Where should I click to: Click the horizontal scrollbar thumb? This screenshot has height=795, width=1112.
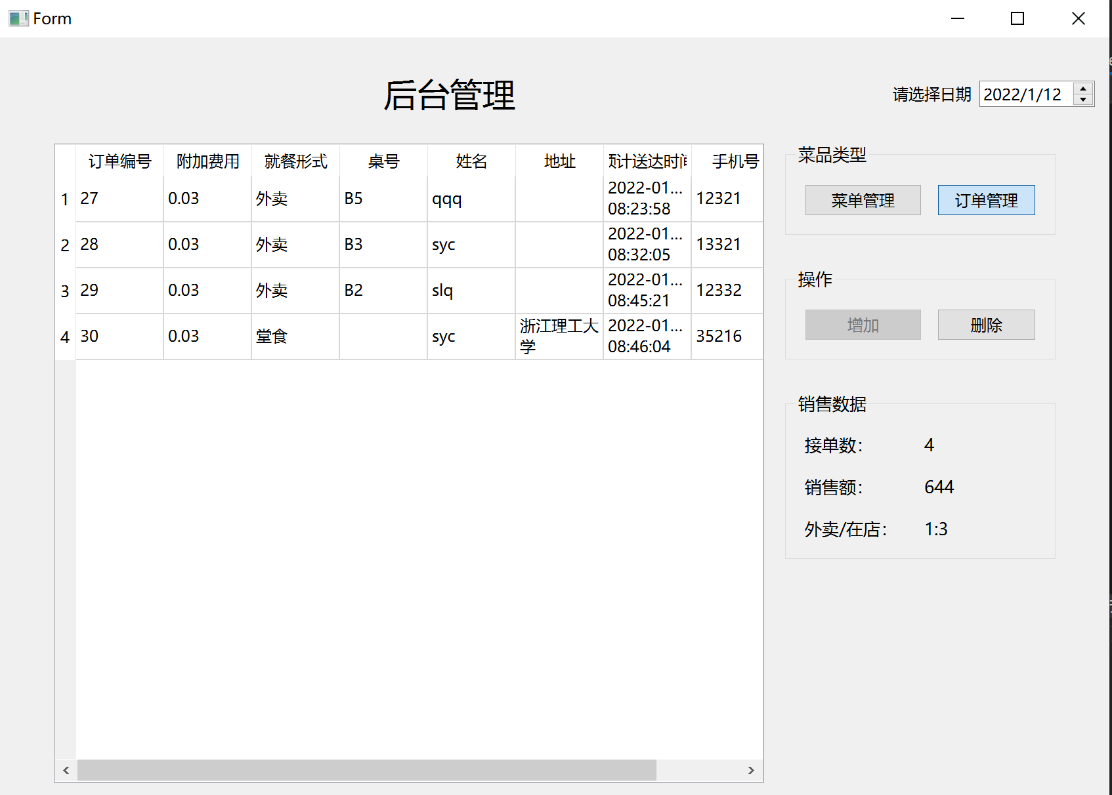[x=366, y=770]
